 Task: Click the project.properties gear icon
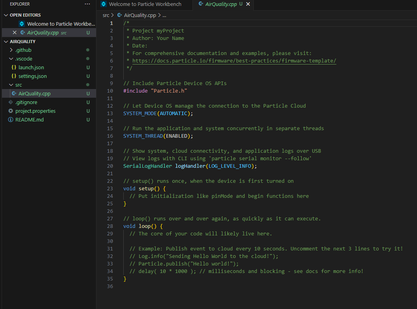tap(11, 111)
